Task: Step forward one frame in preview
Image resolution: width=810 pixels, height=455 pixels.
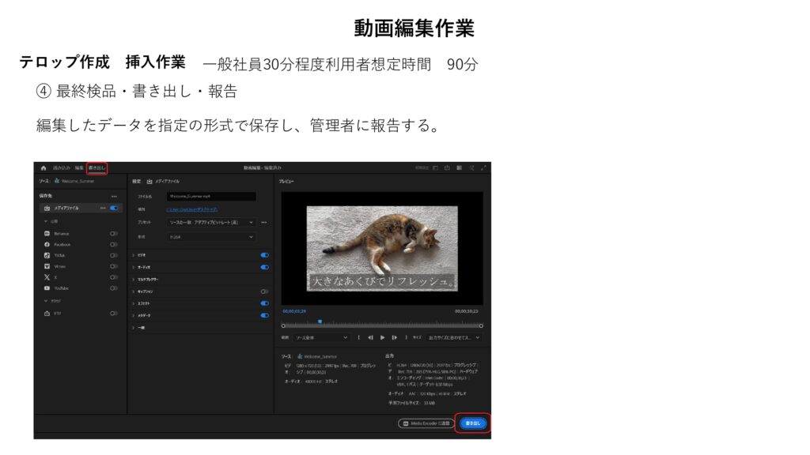Action: tap(395, 337)
